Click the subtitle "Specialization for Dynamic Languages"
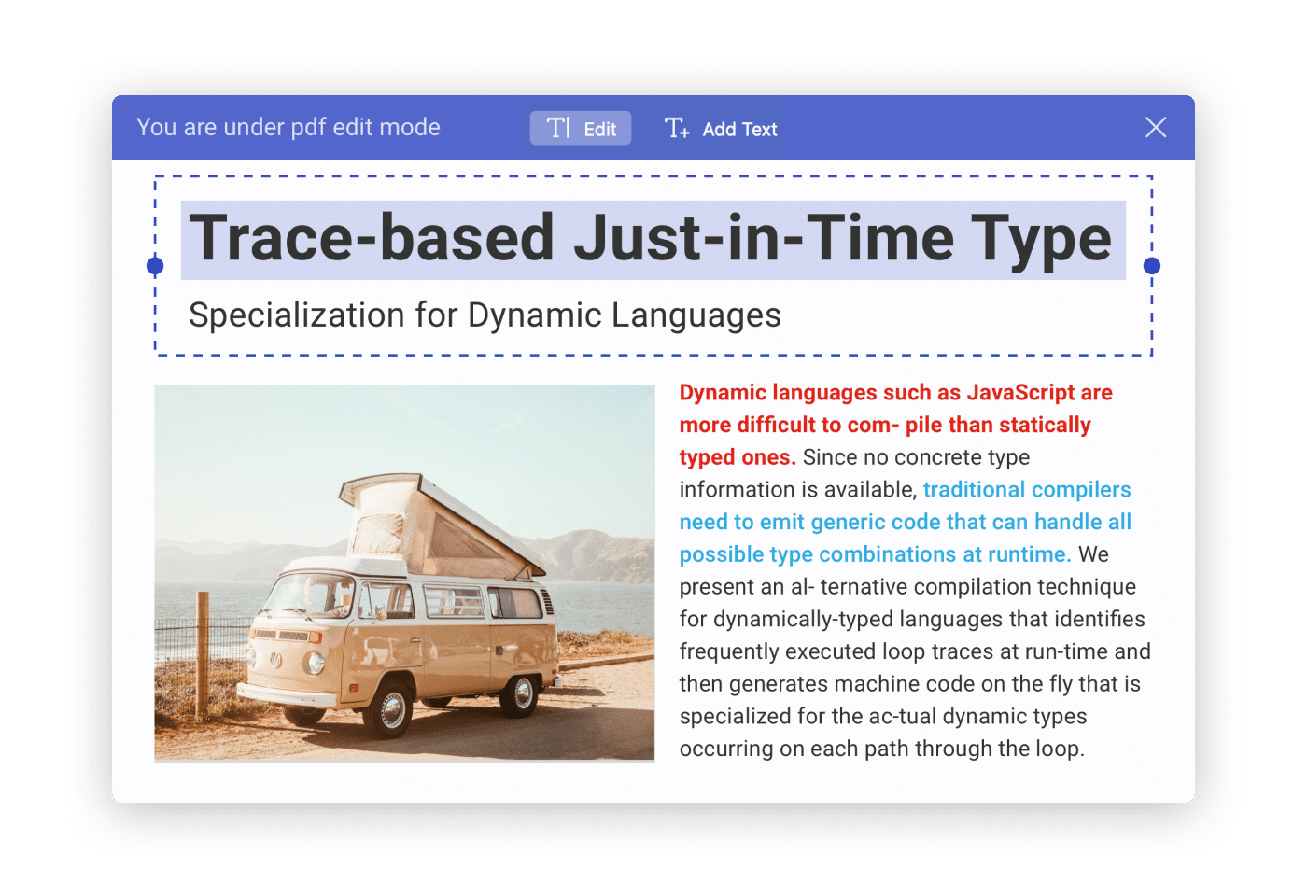 (485, 315)
